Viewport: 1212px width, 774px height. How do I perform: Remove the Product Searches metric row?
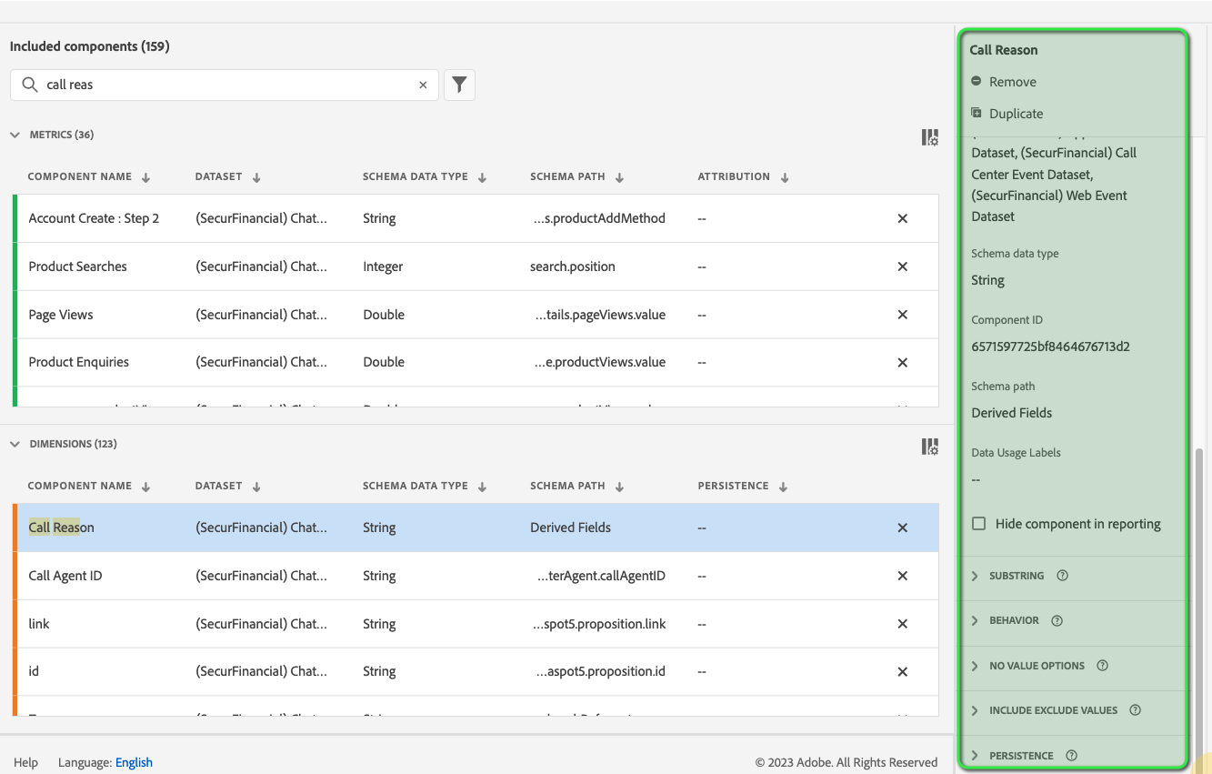[903, 266]
